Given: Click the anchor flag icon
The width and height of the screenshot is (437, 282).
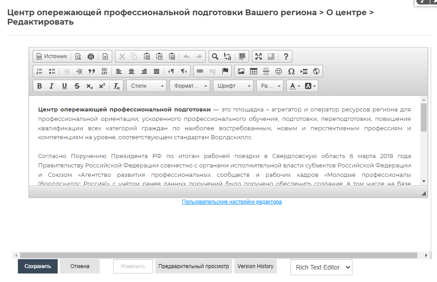Looking at the screenshot, I should pyautogui.click(x=225, y=71).
